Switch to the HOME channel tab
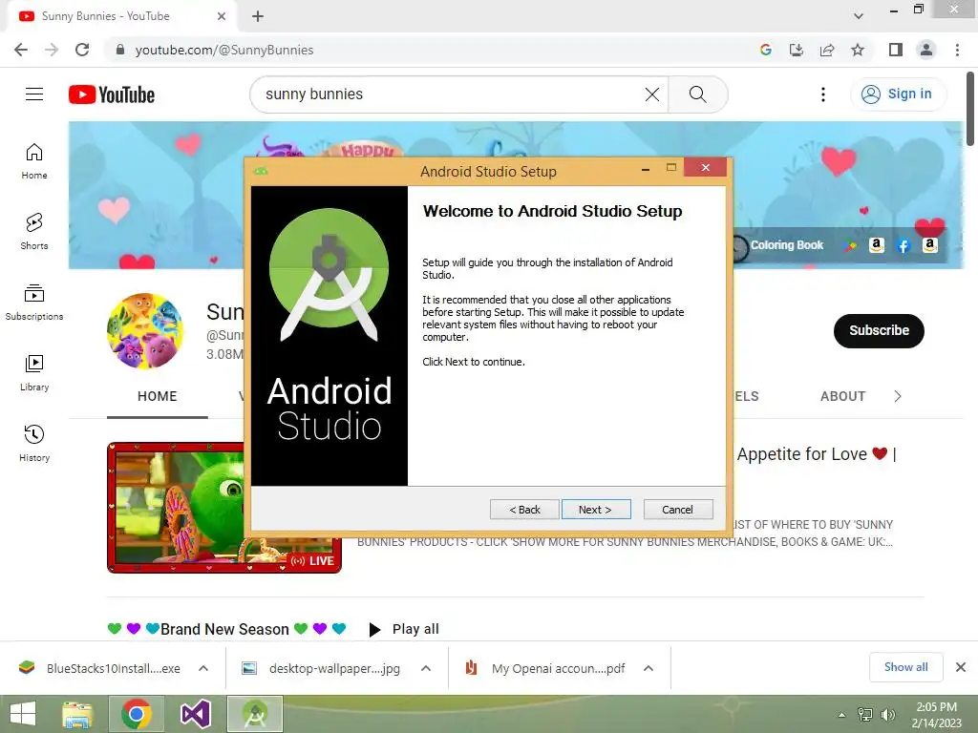 [x=158, y=396]
